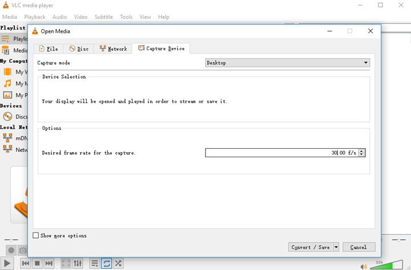This screenshot has width=411, height=270.
Task: Adjust the volume slider
Action: tap(386, 265)
